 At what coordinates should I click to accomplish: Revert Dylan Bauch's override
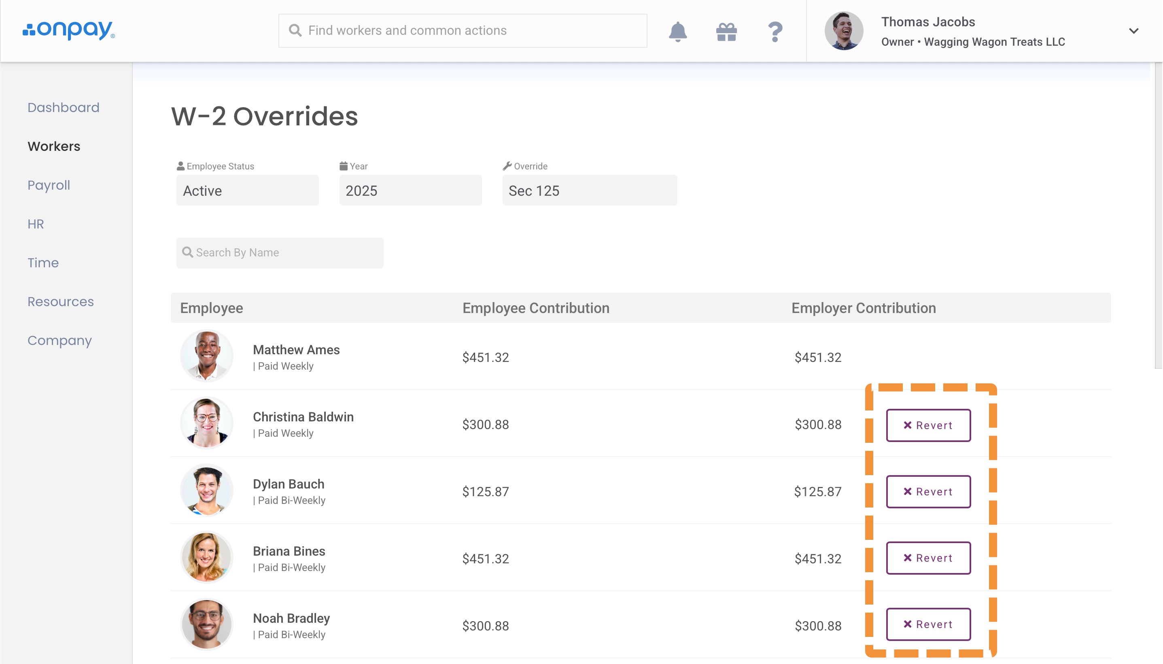(928, 492)
